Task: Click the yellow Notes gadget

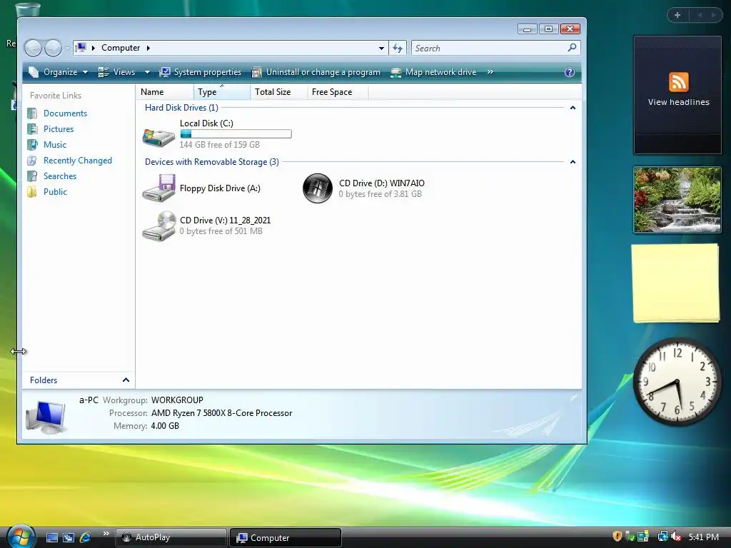Action: [675, 283]
